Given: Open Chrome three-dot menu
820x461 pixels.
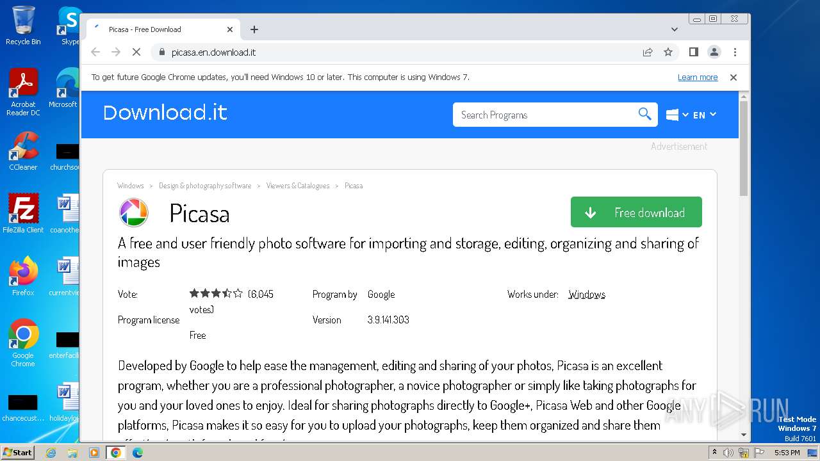Looking at the screenshot, I should [735, 52].
